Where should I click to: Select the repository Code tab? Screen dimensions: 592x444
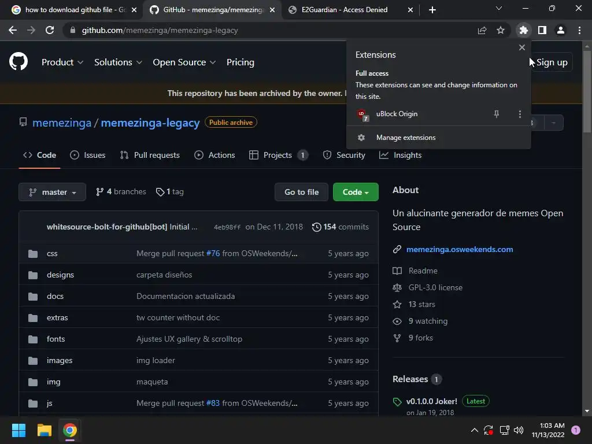click(40, 155)
